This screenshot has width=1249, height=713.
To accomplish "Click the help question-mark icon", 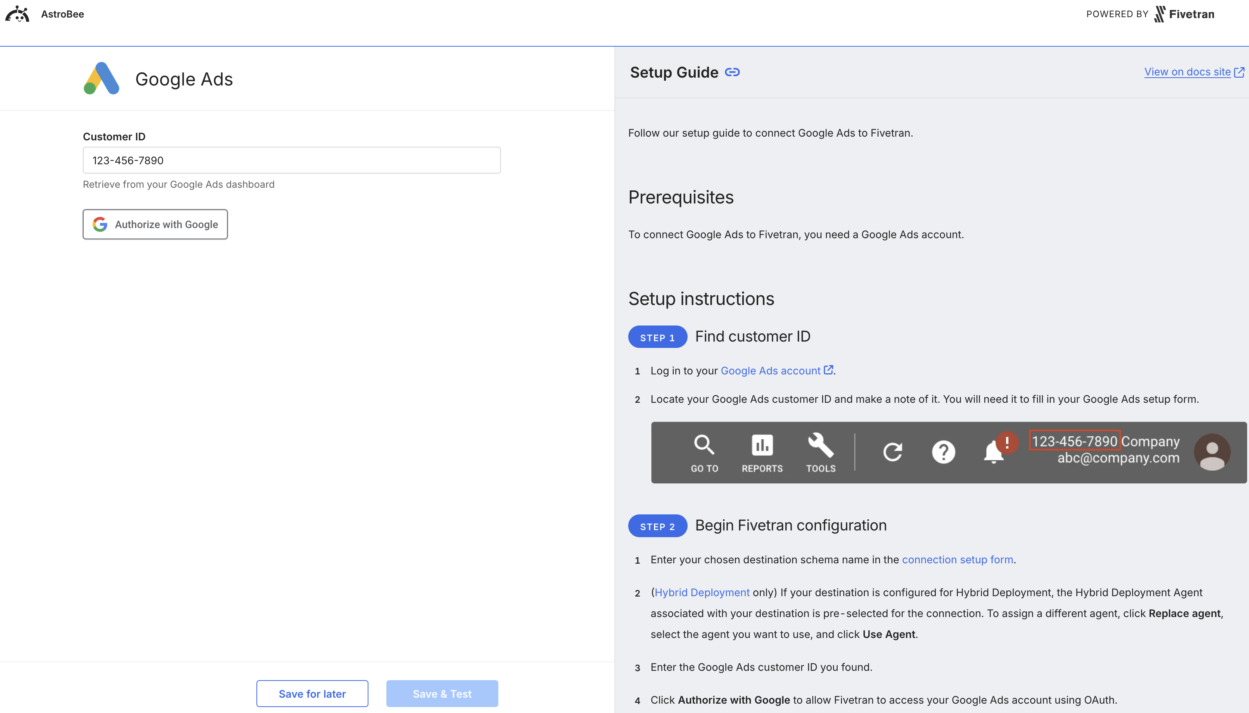I will (x=944, y=451).
